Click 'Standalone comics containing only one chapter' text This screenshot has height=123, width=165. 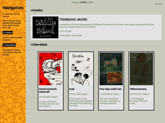[x=12, y=52]
